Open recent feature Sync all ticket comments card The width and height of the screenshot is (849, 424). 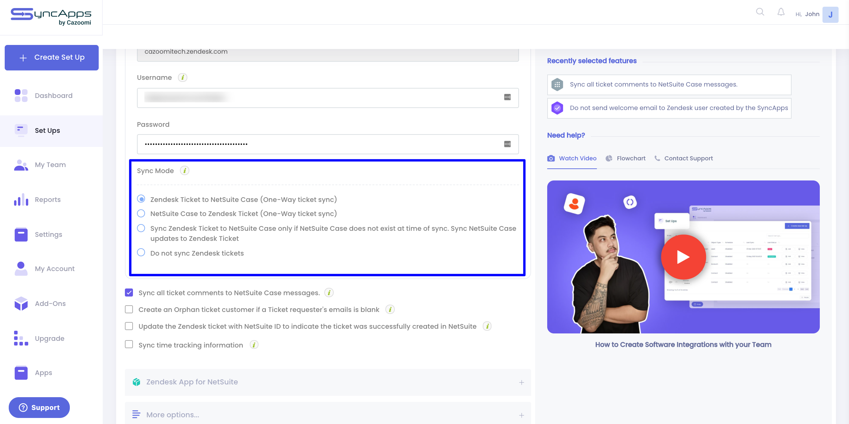click(669, 85)
